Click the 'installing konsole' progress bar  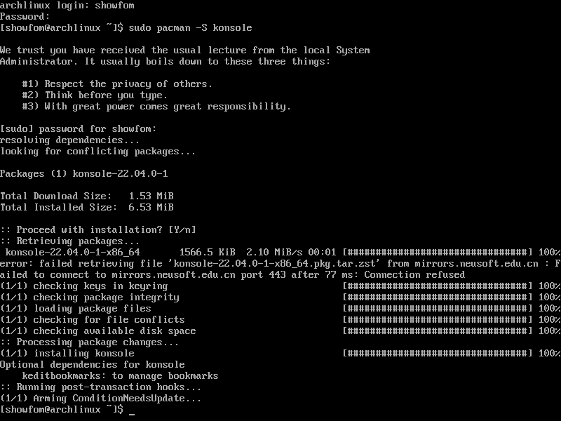(437, 354)
